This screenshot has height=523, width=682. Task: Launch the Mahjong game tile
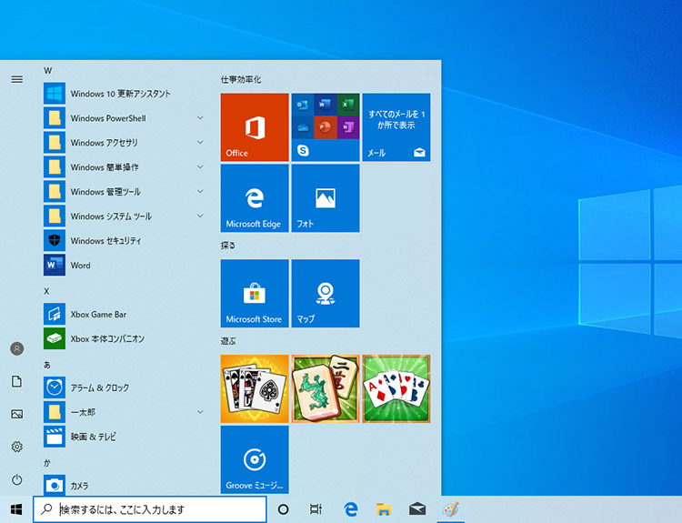[x=325, y=388]
